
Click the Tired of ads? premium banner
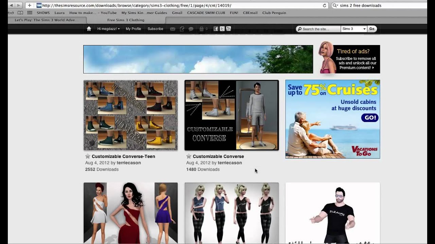(349, 59)
